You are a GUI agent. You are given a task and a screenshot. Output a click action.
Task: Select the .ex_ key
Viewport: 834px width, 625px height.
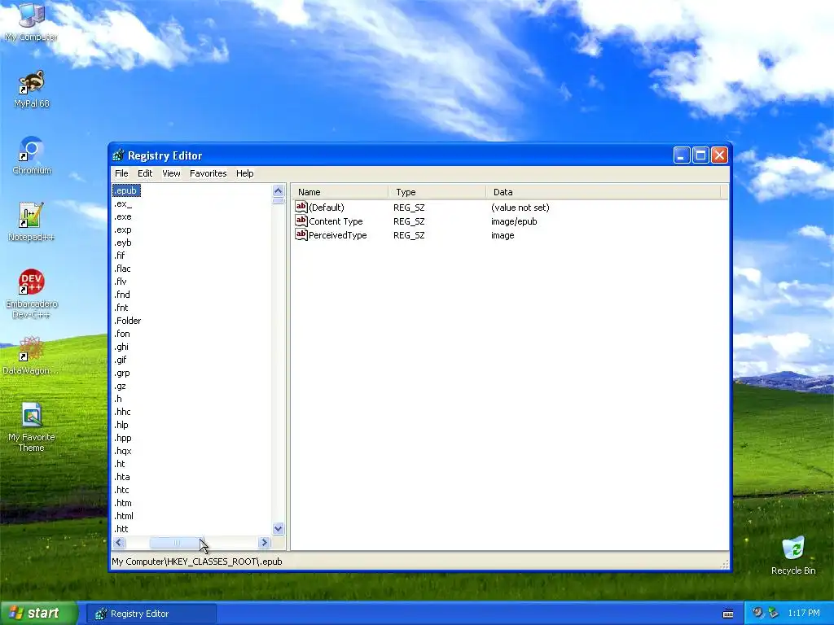click(123, 203)
